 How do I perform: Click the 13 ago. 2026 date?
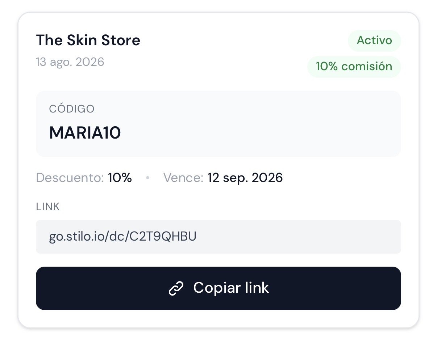coord(70,62)
